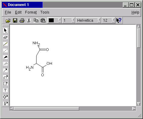Click the H2N label in the molecule

(30, 68)
